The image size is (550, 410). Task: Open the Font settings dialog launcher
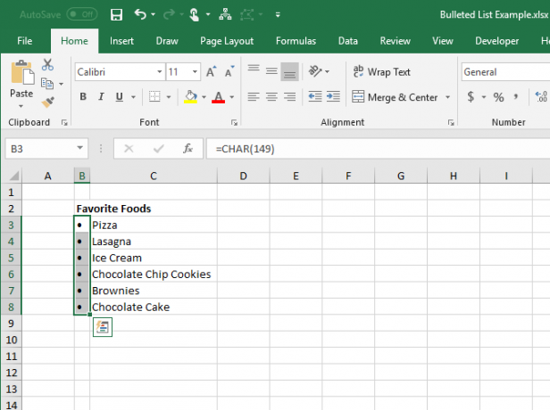[234, 122]
